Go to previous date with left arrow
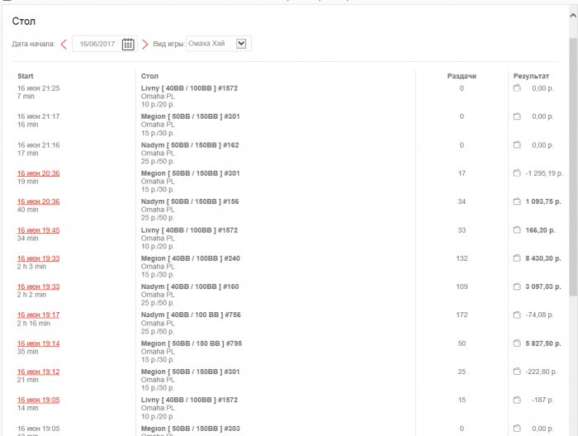578x436 pixels. [64, 45]
